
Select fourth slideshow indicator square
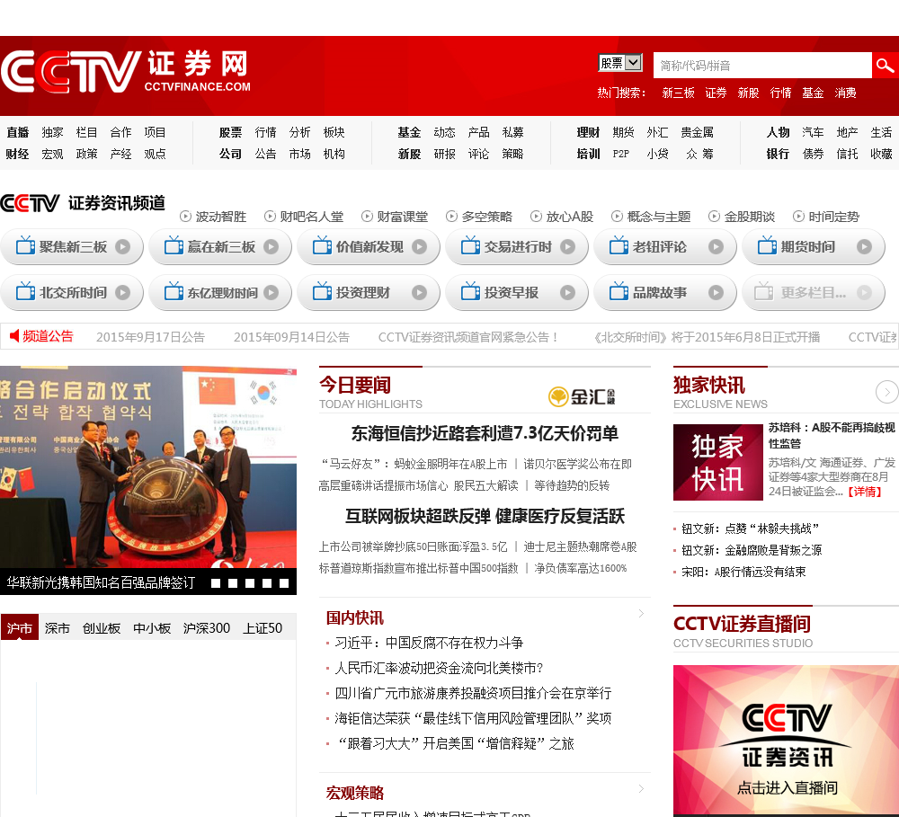pos(267,583)
